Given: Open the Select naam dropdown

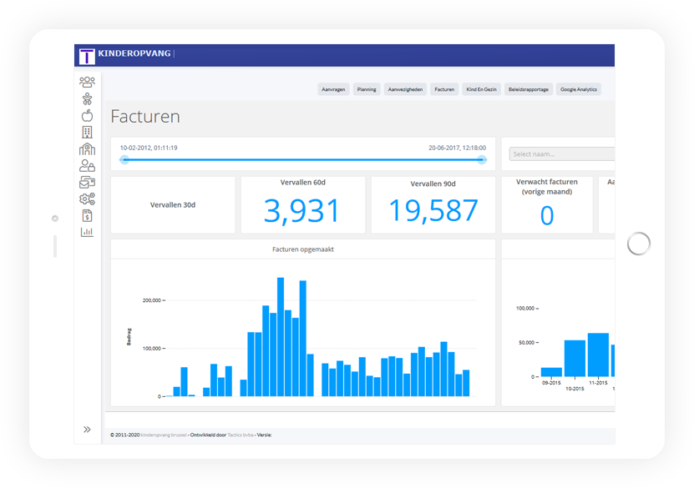Looking at the screenshot, I should (x=561, y=154).
